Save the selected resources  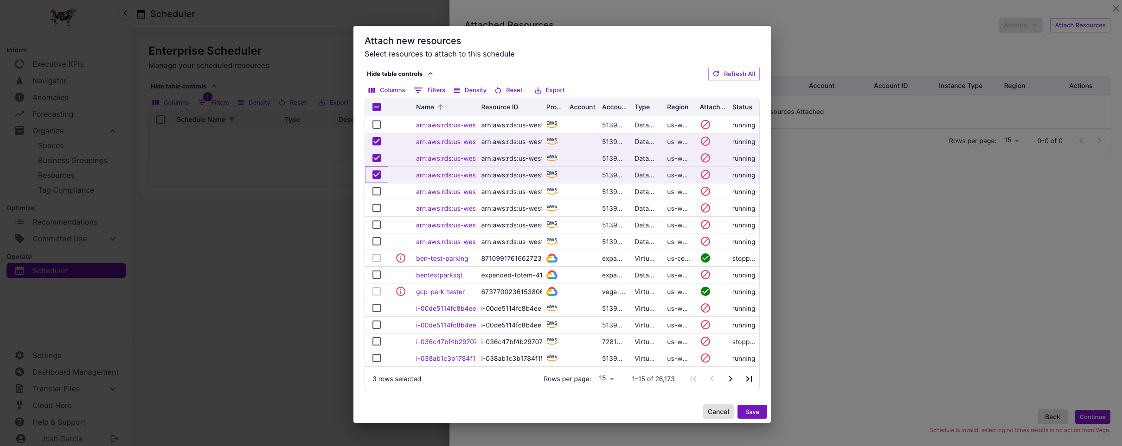click(752, 412)
